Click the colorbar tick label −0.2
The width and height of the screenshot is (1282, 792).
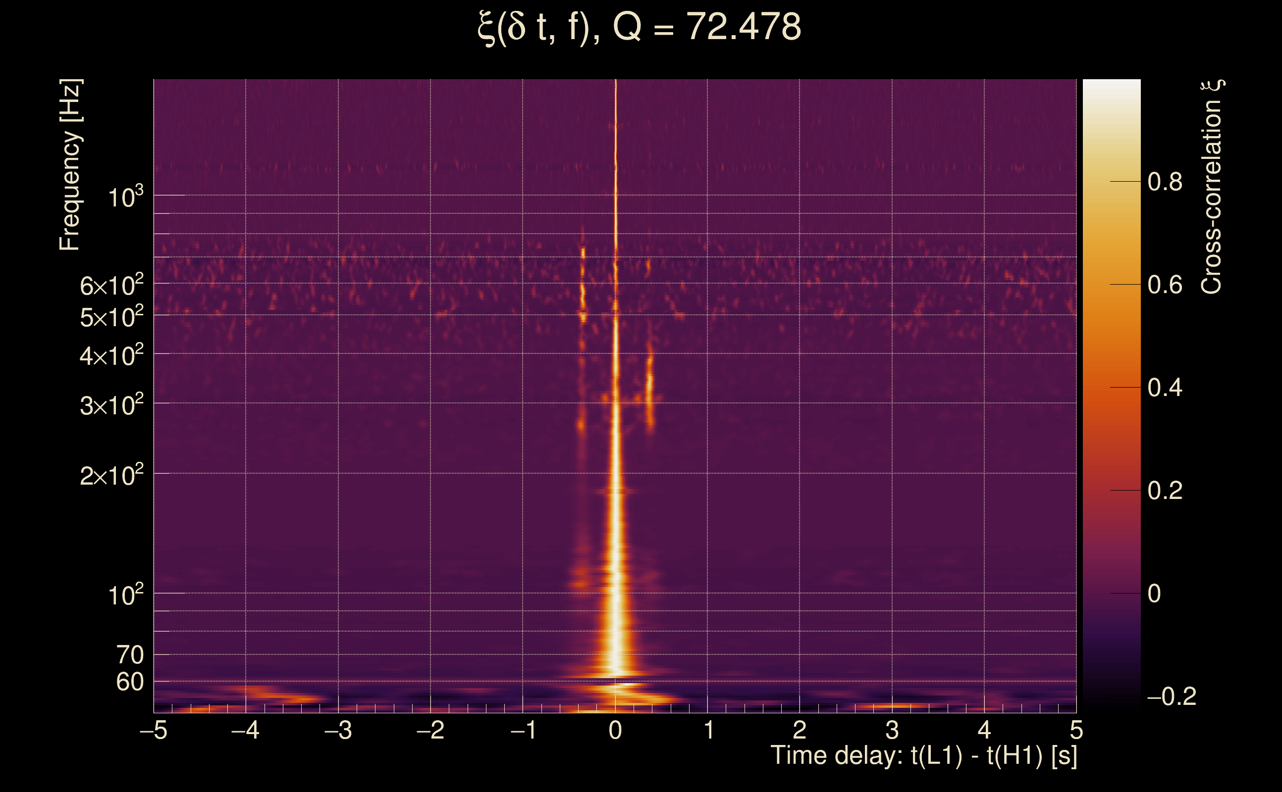[1171, 696]
